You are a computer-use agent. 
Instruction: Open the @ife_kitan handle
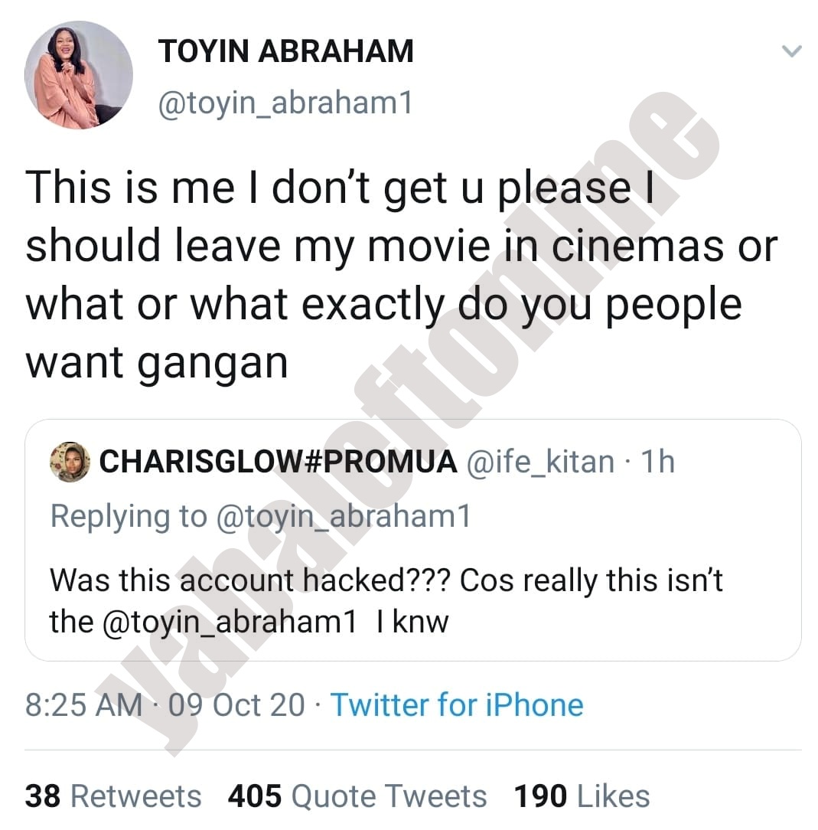tap(540, 462)
